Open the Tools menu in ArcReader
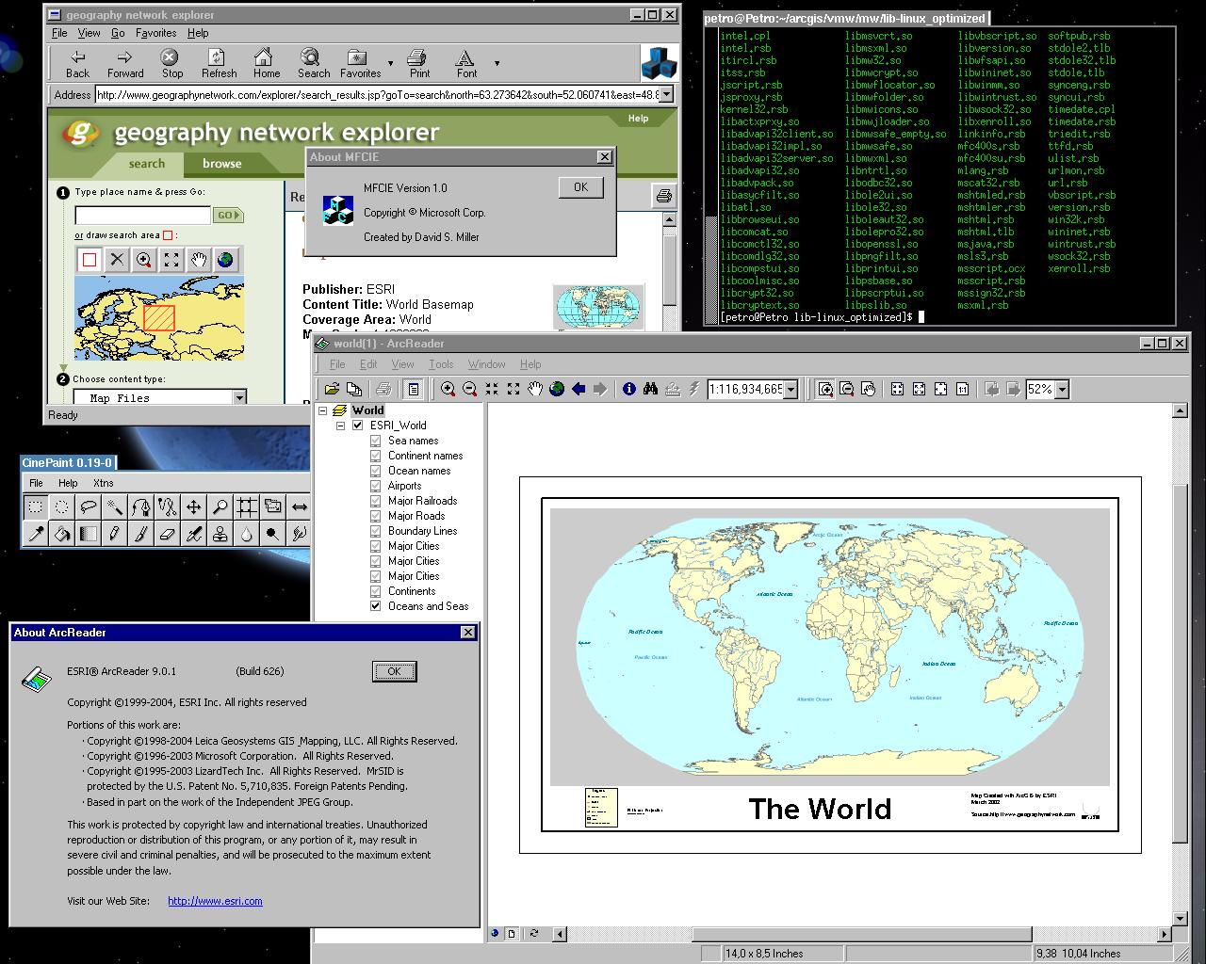1206x964 pixels. tap(441, 364)
